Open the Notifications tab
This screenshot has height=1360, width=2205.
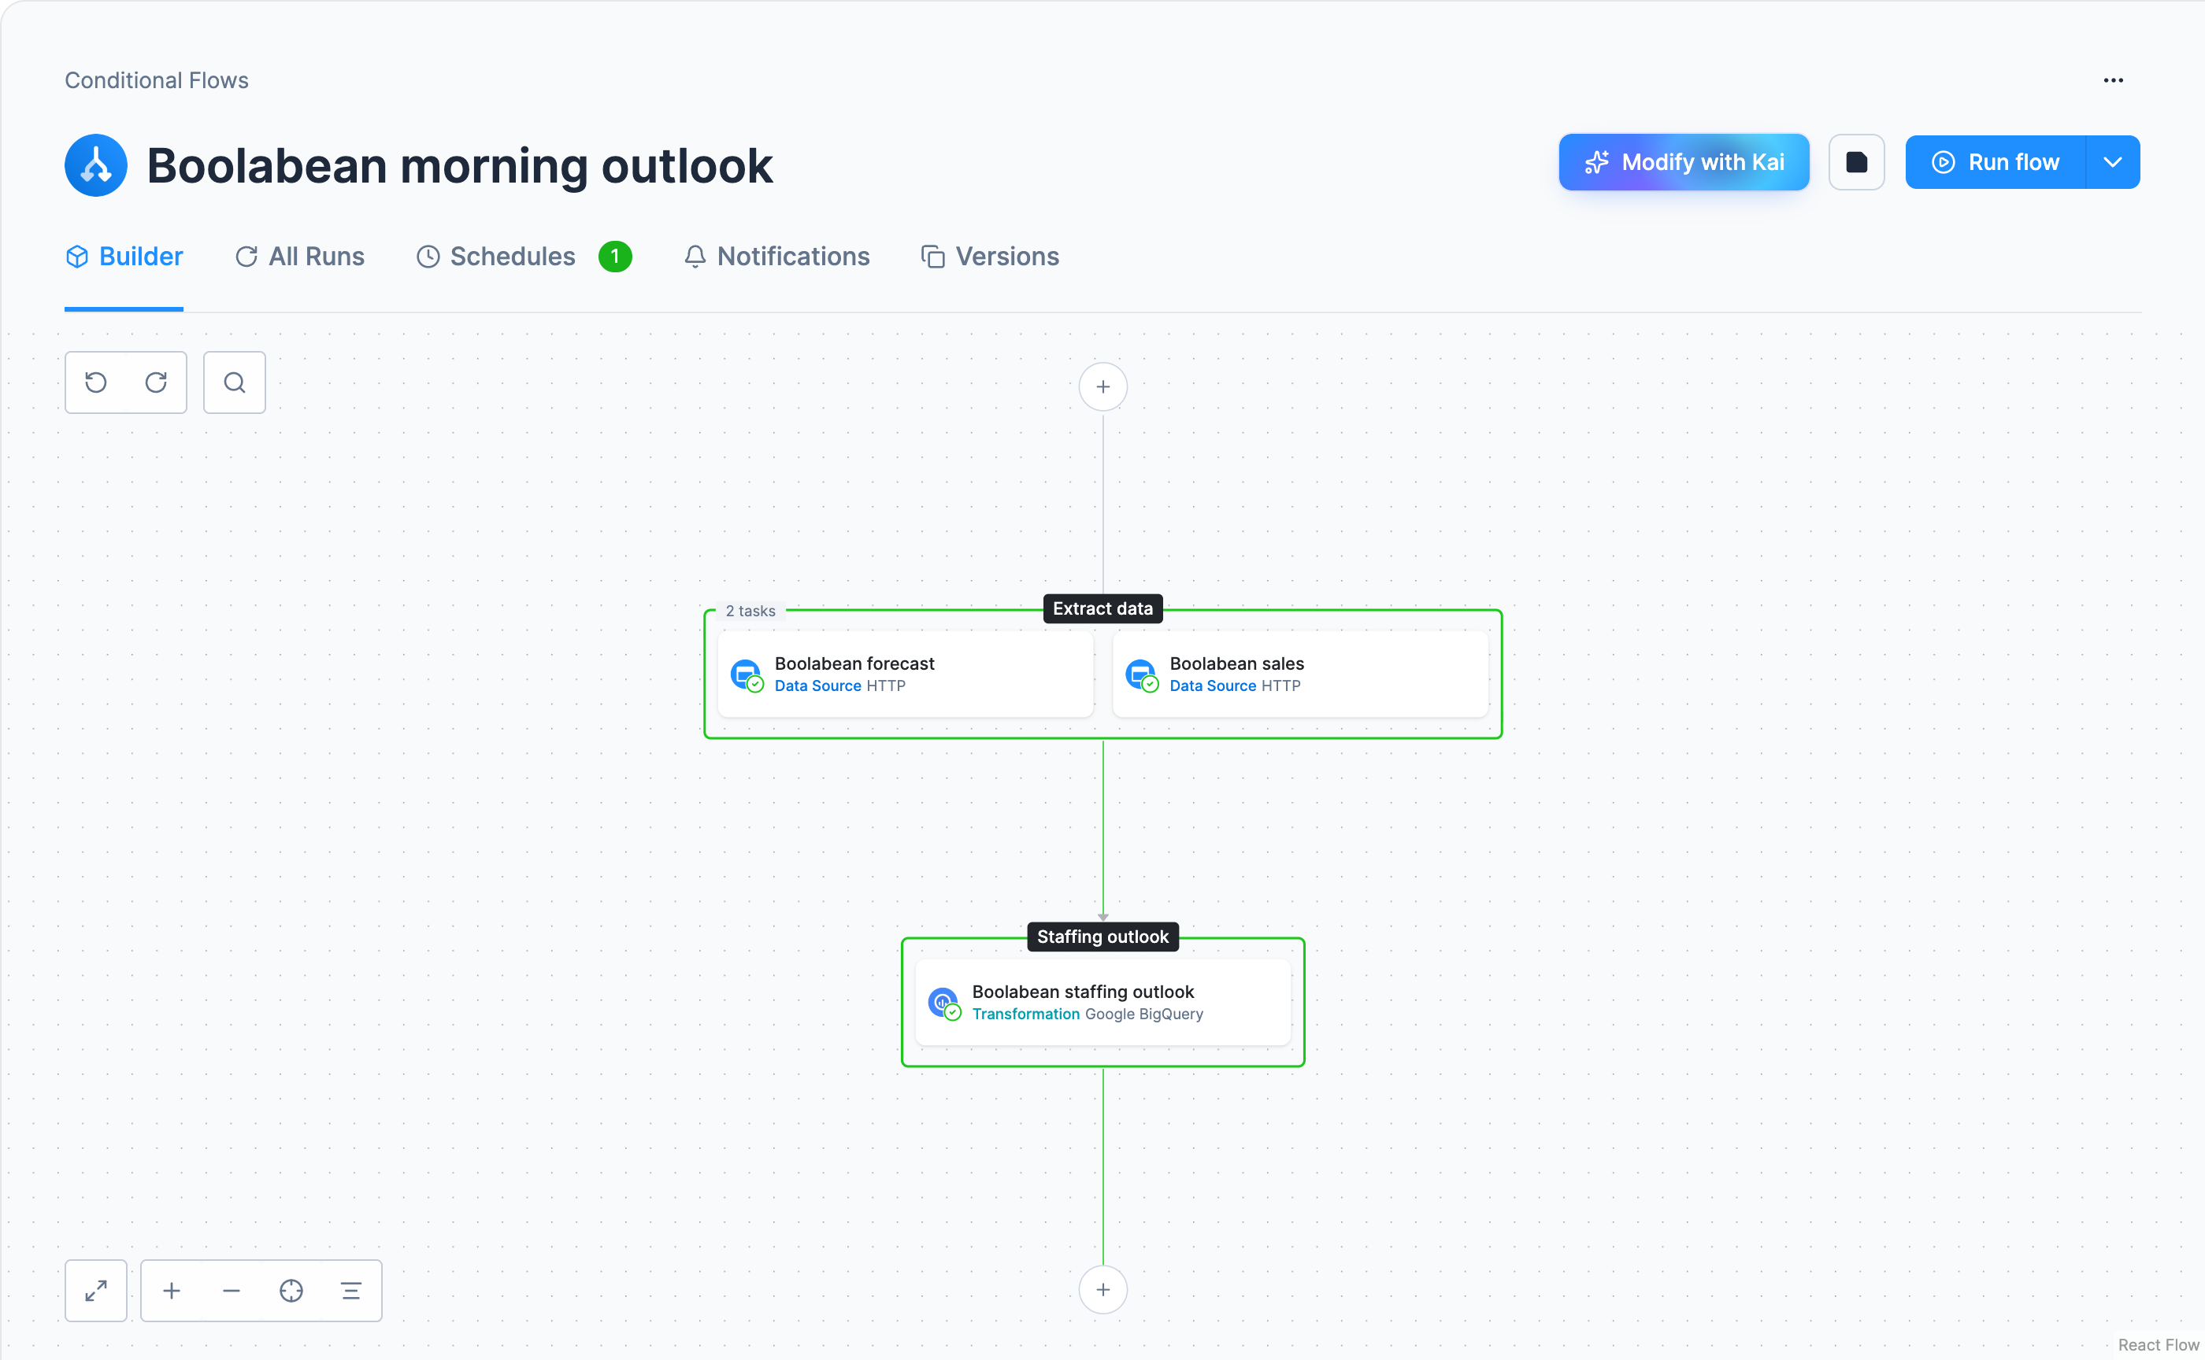pyautogui.click(x=776, y=257)
